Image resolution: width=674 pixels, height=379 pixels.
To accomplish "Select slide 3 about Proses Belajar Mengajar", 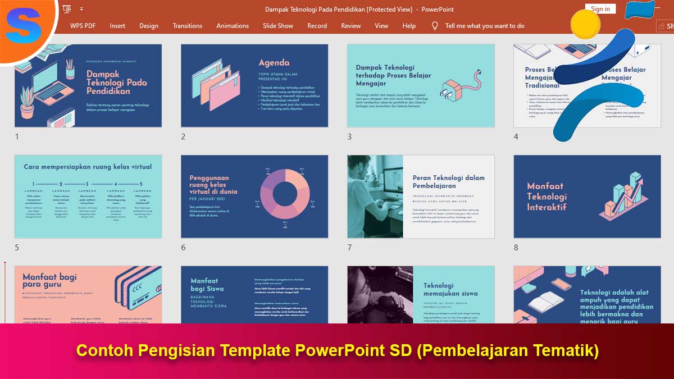I will coord(421,86).
